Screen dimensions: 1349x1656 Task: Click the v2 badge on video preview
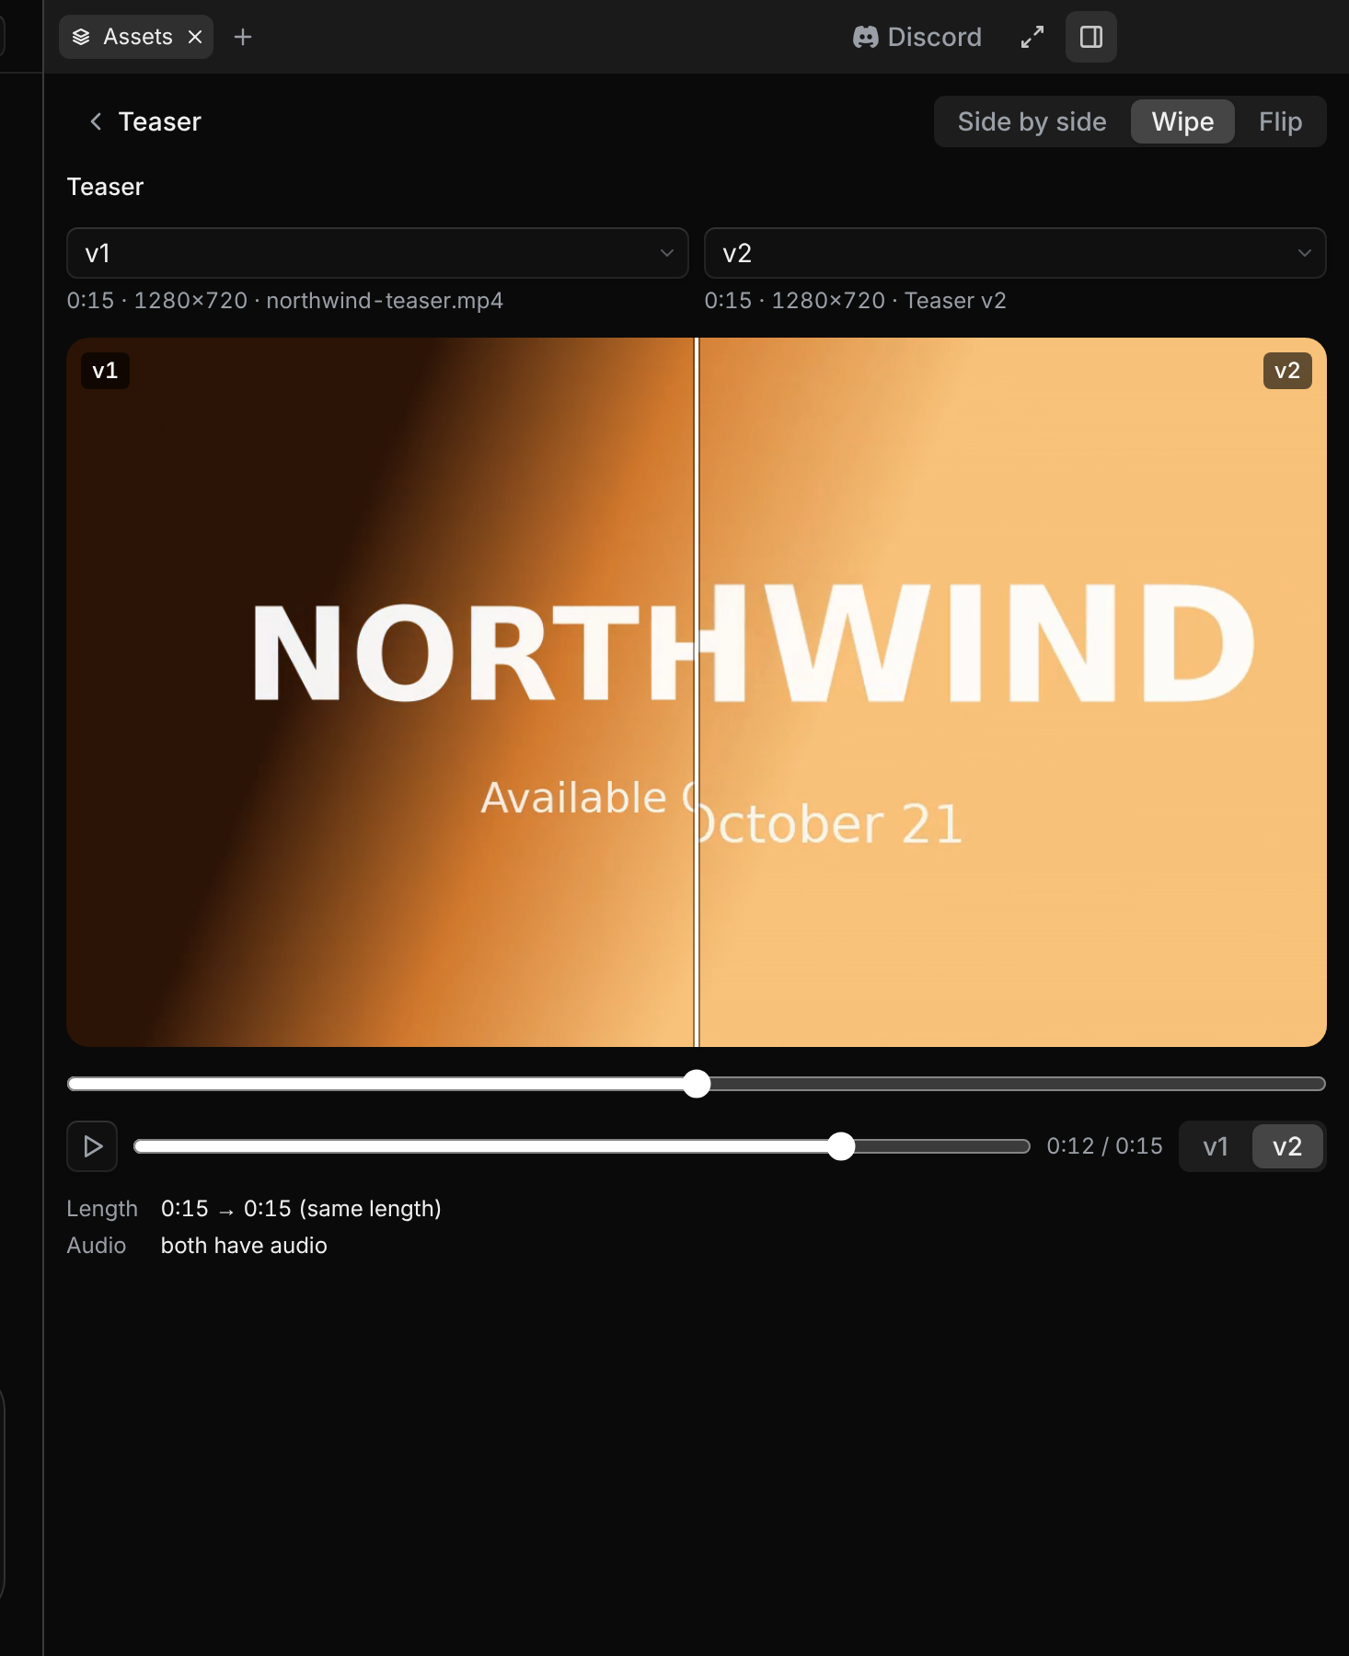1287,371
